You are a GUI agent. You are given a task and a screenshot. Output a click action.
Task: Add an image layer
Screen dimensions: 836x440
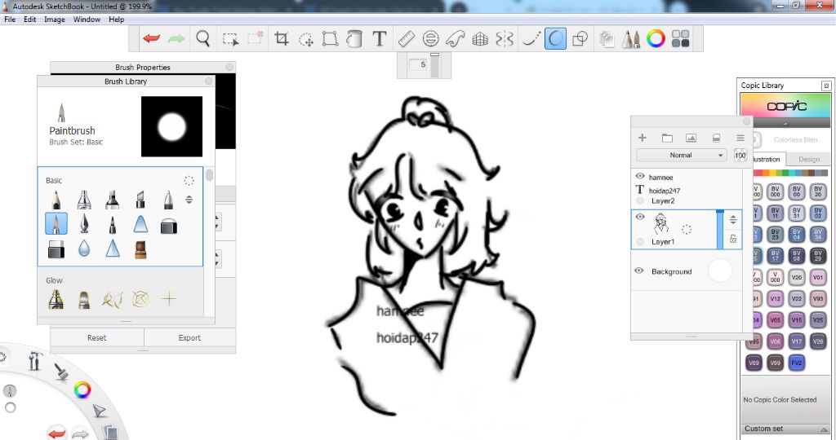pyautogui.click(x=691, y=138)
